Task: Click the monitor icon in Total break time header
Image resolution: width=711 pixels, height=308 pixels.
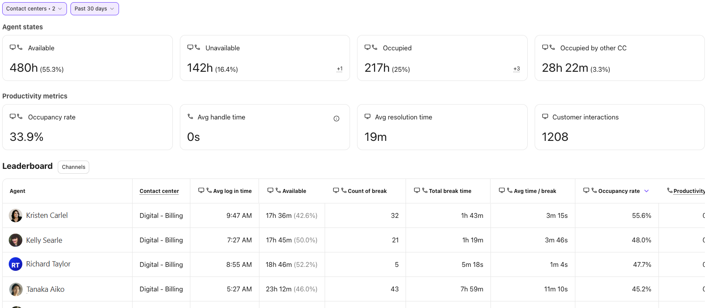Action: pyautogui.click(x=417, y=190)
